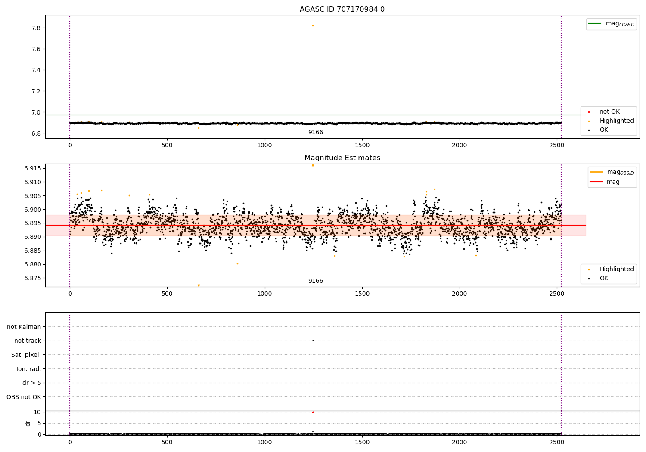Click the 6.905 y-axis tick label
The height and width of the screenshot is (452, 646).
click(x=32, y=196)
